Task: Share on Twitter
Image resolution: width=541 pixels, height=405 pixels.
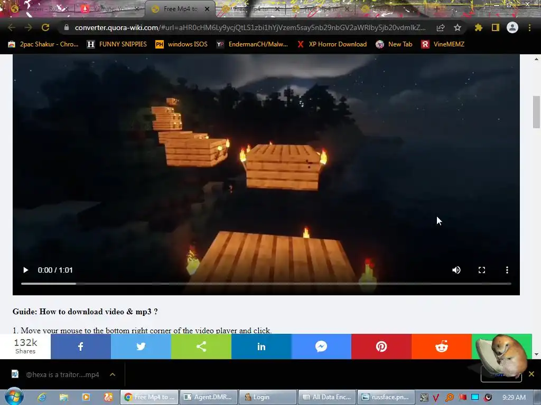Action: [141, 346]
